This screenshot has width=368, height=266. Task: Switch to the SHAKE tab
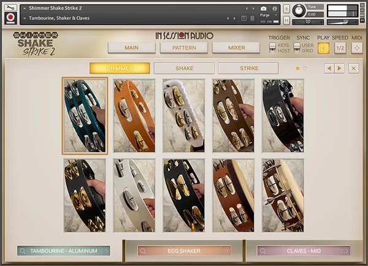(x=184, y=68)
